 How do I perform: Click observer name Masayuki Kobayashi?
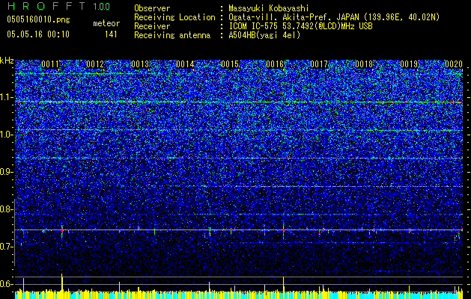268,8
